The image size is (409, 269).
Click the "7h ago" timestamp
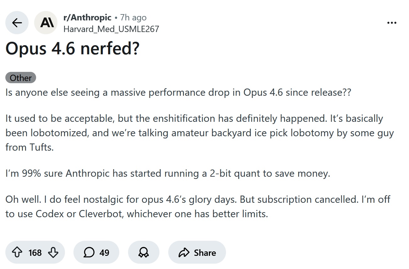coord(133,18)
